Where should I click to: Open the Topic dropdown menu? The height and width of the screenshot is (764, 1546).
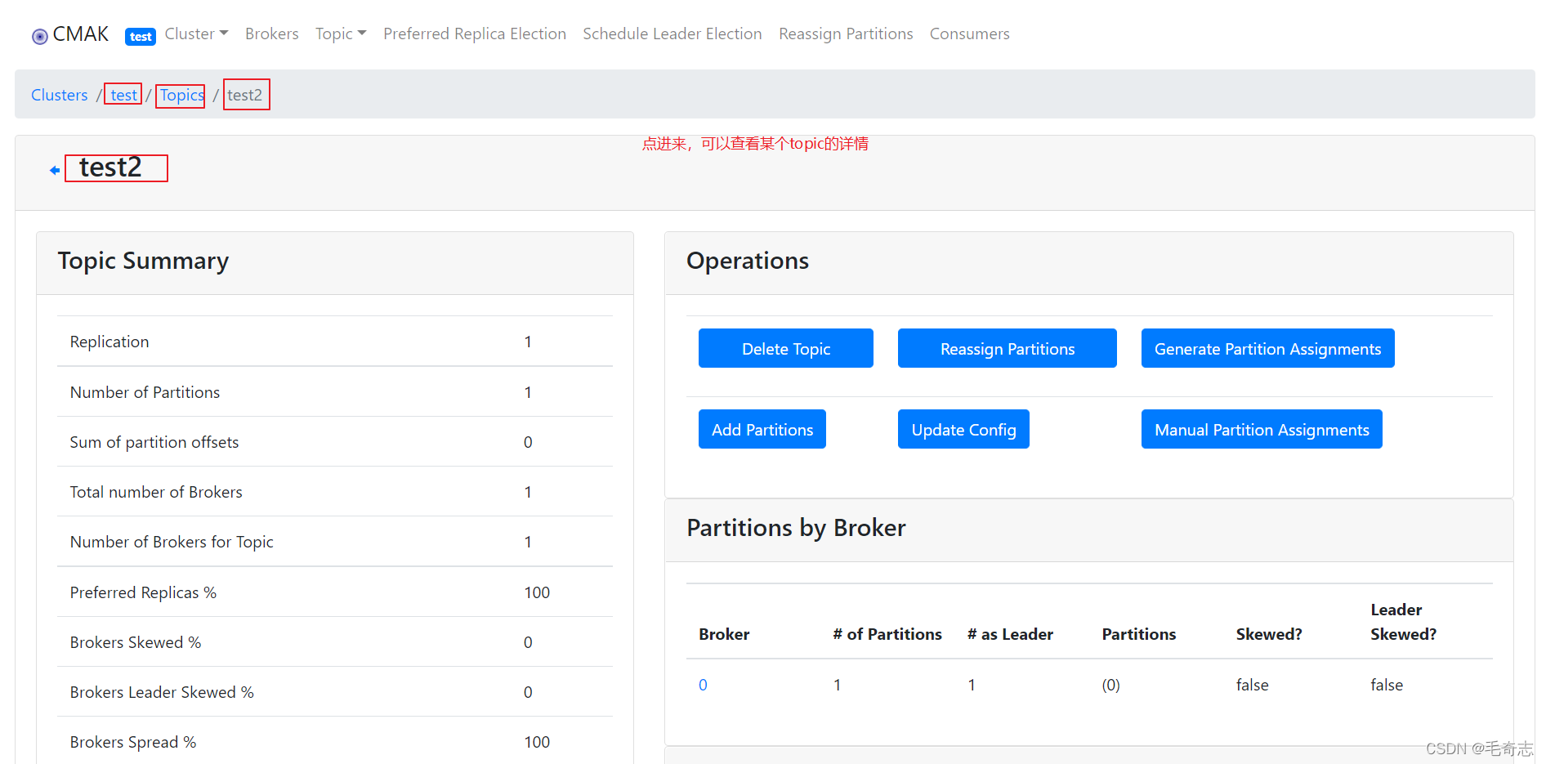pyautogui.click(x=341, y=34)
